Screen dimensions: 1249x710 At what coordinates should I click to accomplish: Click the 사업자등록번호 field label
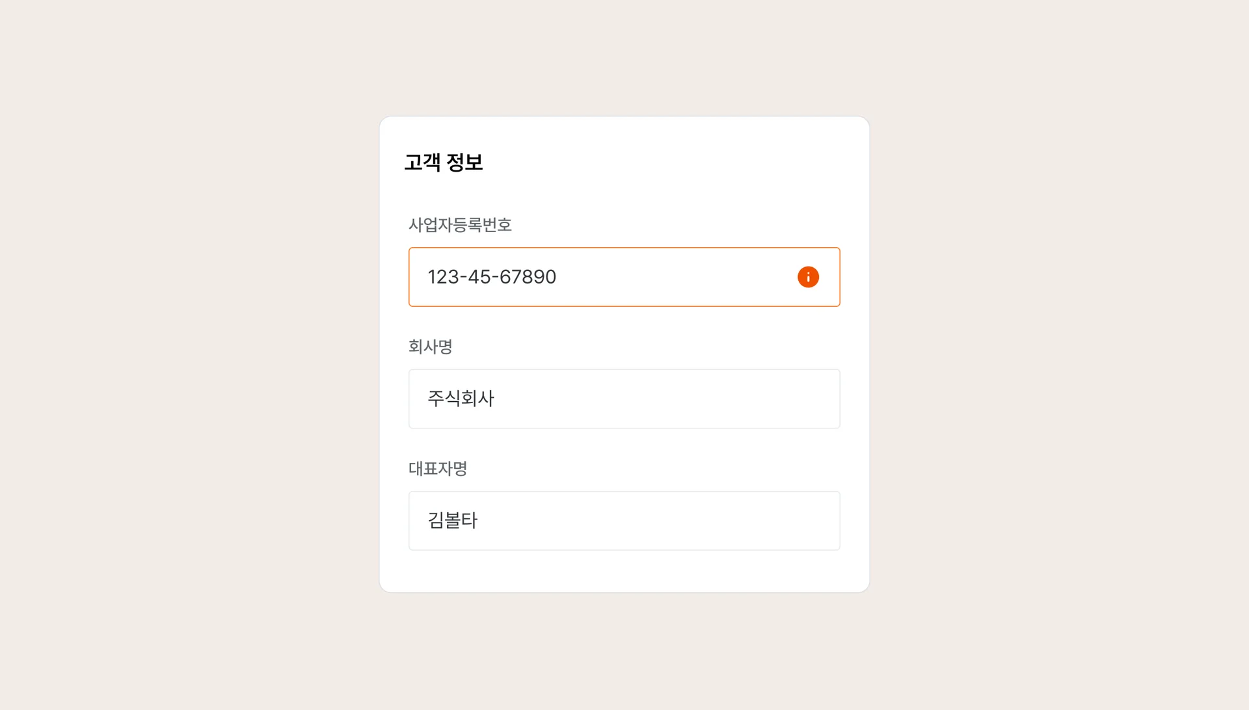tap(460, 226)
